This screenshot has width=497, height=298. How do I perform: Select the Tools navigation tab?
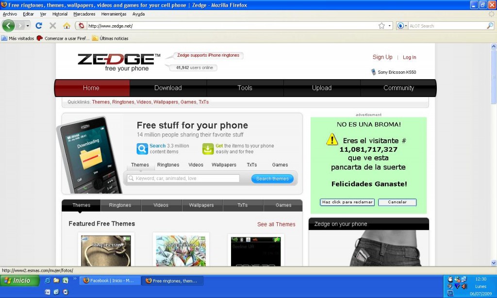click(x=245, y=88)
